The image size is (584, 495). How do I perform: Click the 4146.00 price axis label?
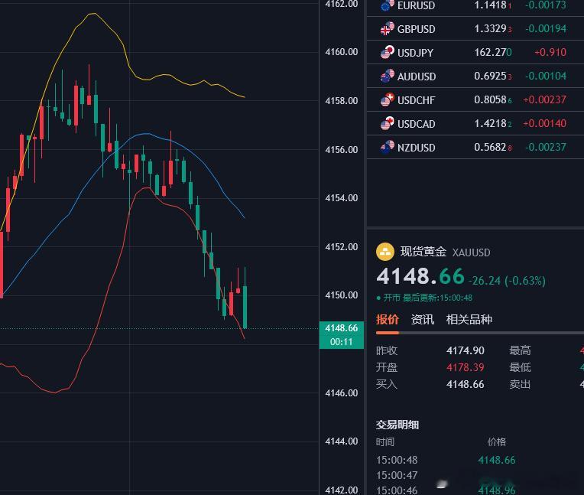(x=342, y=393)
